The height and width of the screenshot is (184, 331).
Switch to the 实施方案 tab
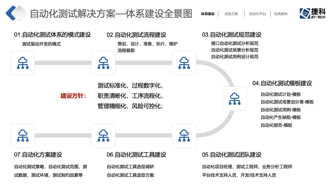(x=231, y=14)
